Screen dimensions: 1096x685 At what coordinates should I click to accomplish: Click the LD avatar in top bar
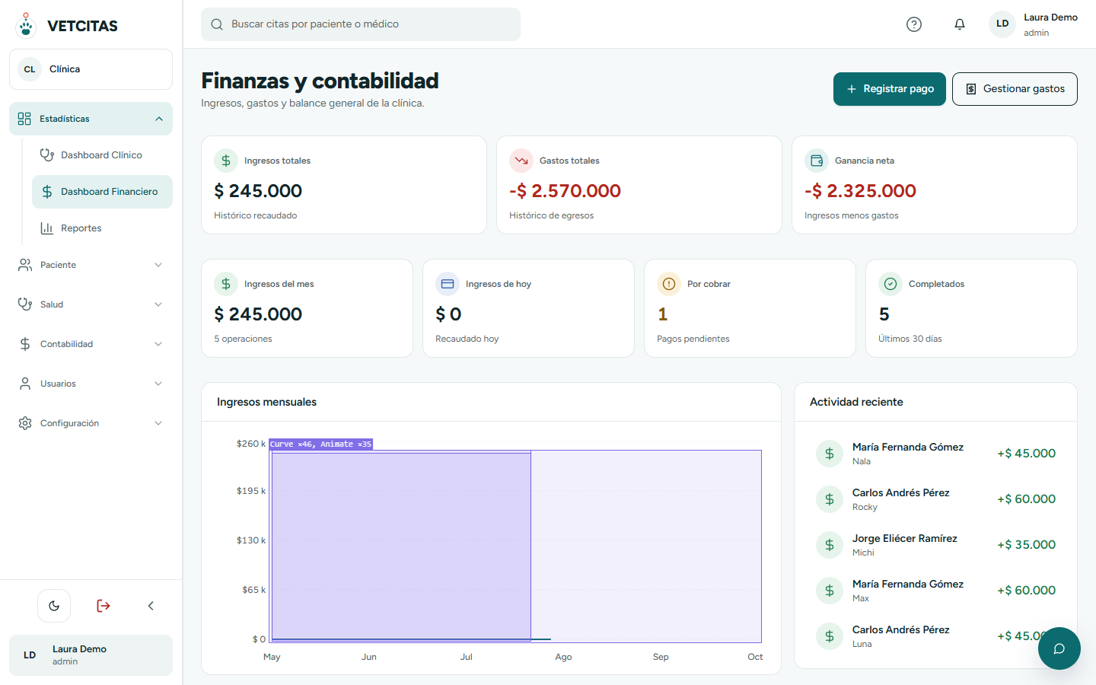tap(1002, 24)
